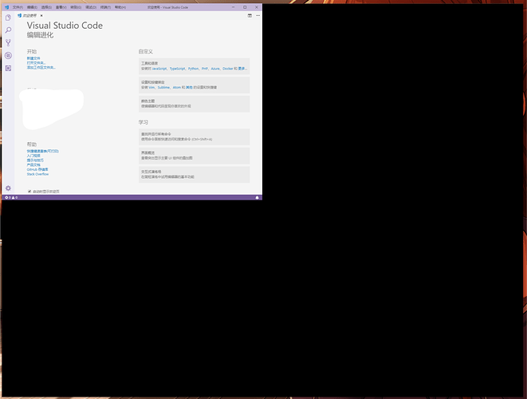This screenshot has height=399, width=527.
Task: Uncheck the show welcome page on startup checkbox
Action: (29, 191)
